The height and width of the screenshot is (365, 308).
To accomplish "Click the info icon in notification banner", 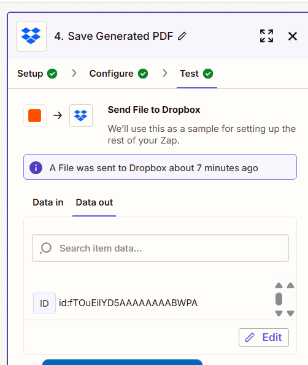I will coord(36,167).
